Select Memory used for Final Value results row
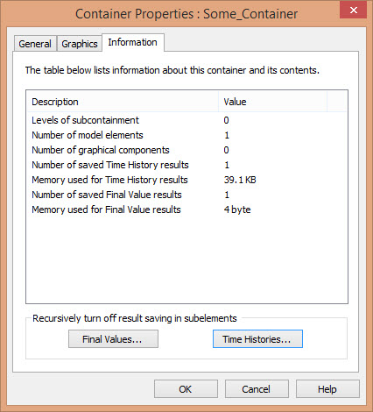Viewport: 373px width, 412px height. click(x=186, y=210)
